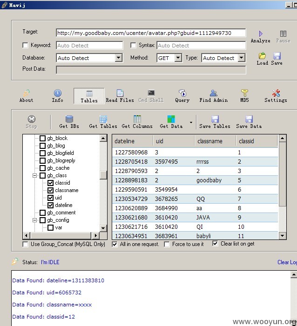Click the data grid scroll down arrow

click(x=283, y=236)
